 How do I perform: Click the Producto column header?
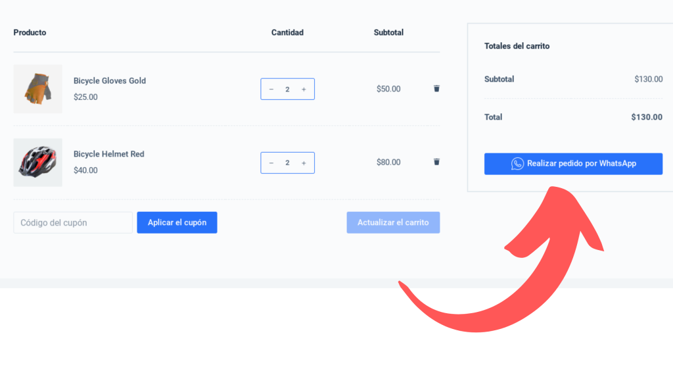click(30, 33)
